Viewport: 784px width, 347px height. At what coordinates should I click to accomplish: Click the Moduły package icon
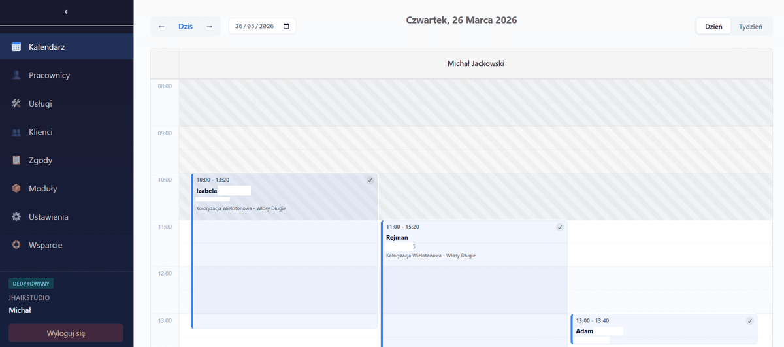pos(16,188)
